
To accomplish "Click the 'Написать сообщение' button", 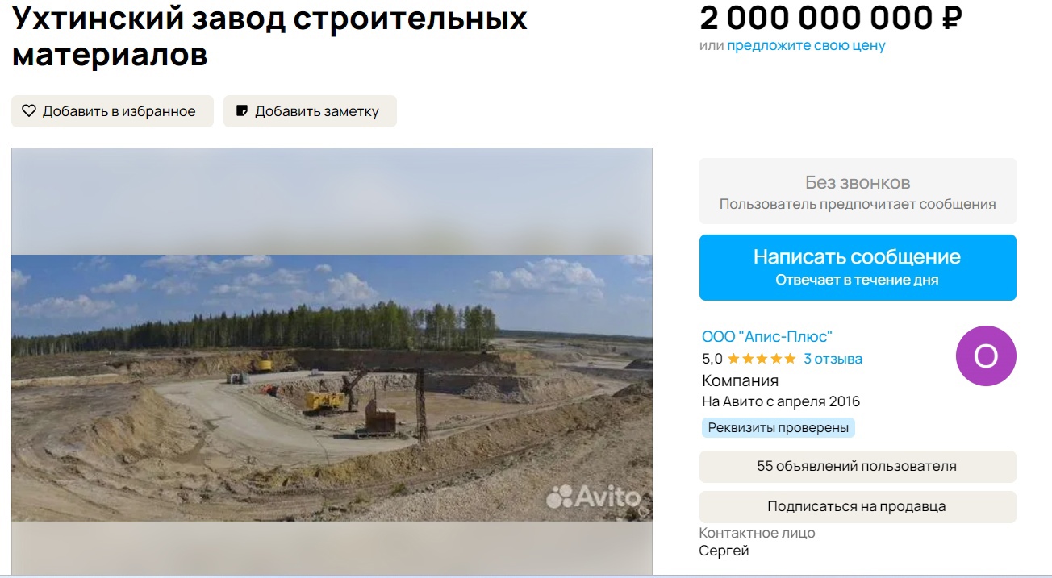I will coord(858,268).
